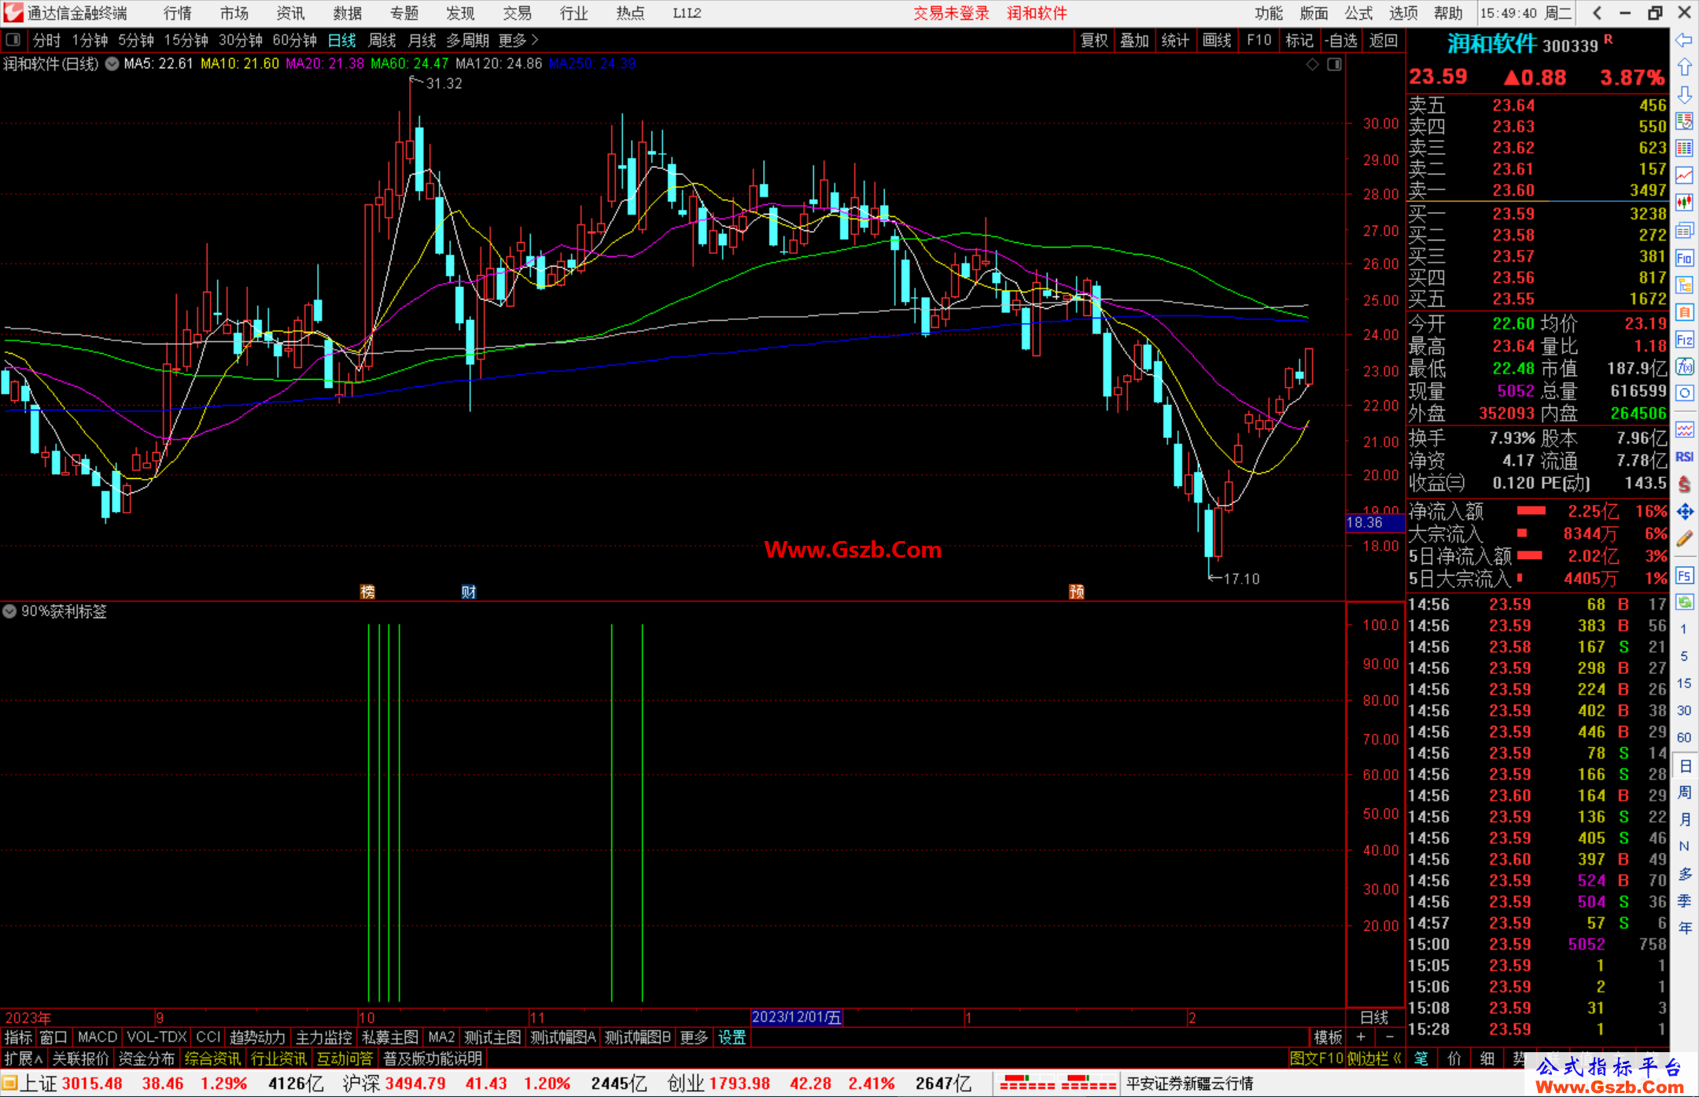This screenshot has width=1699, height=1097.
Task: Click the custom list checklist icon in sidebar
Action: click(1684, 121)
